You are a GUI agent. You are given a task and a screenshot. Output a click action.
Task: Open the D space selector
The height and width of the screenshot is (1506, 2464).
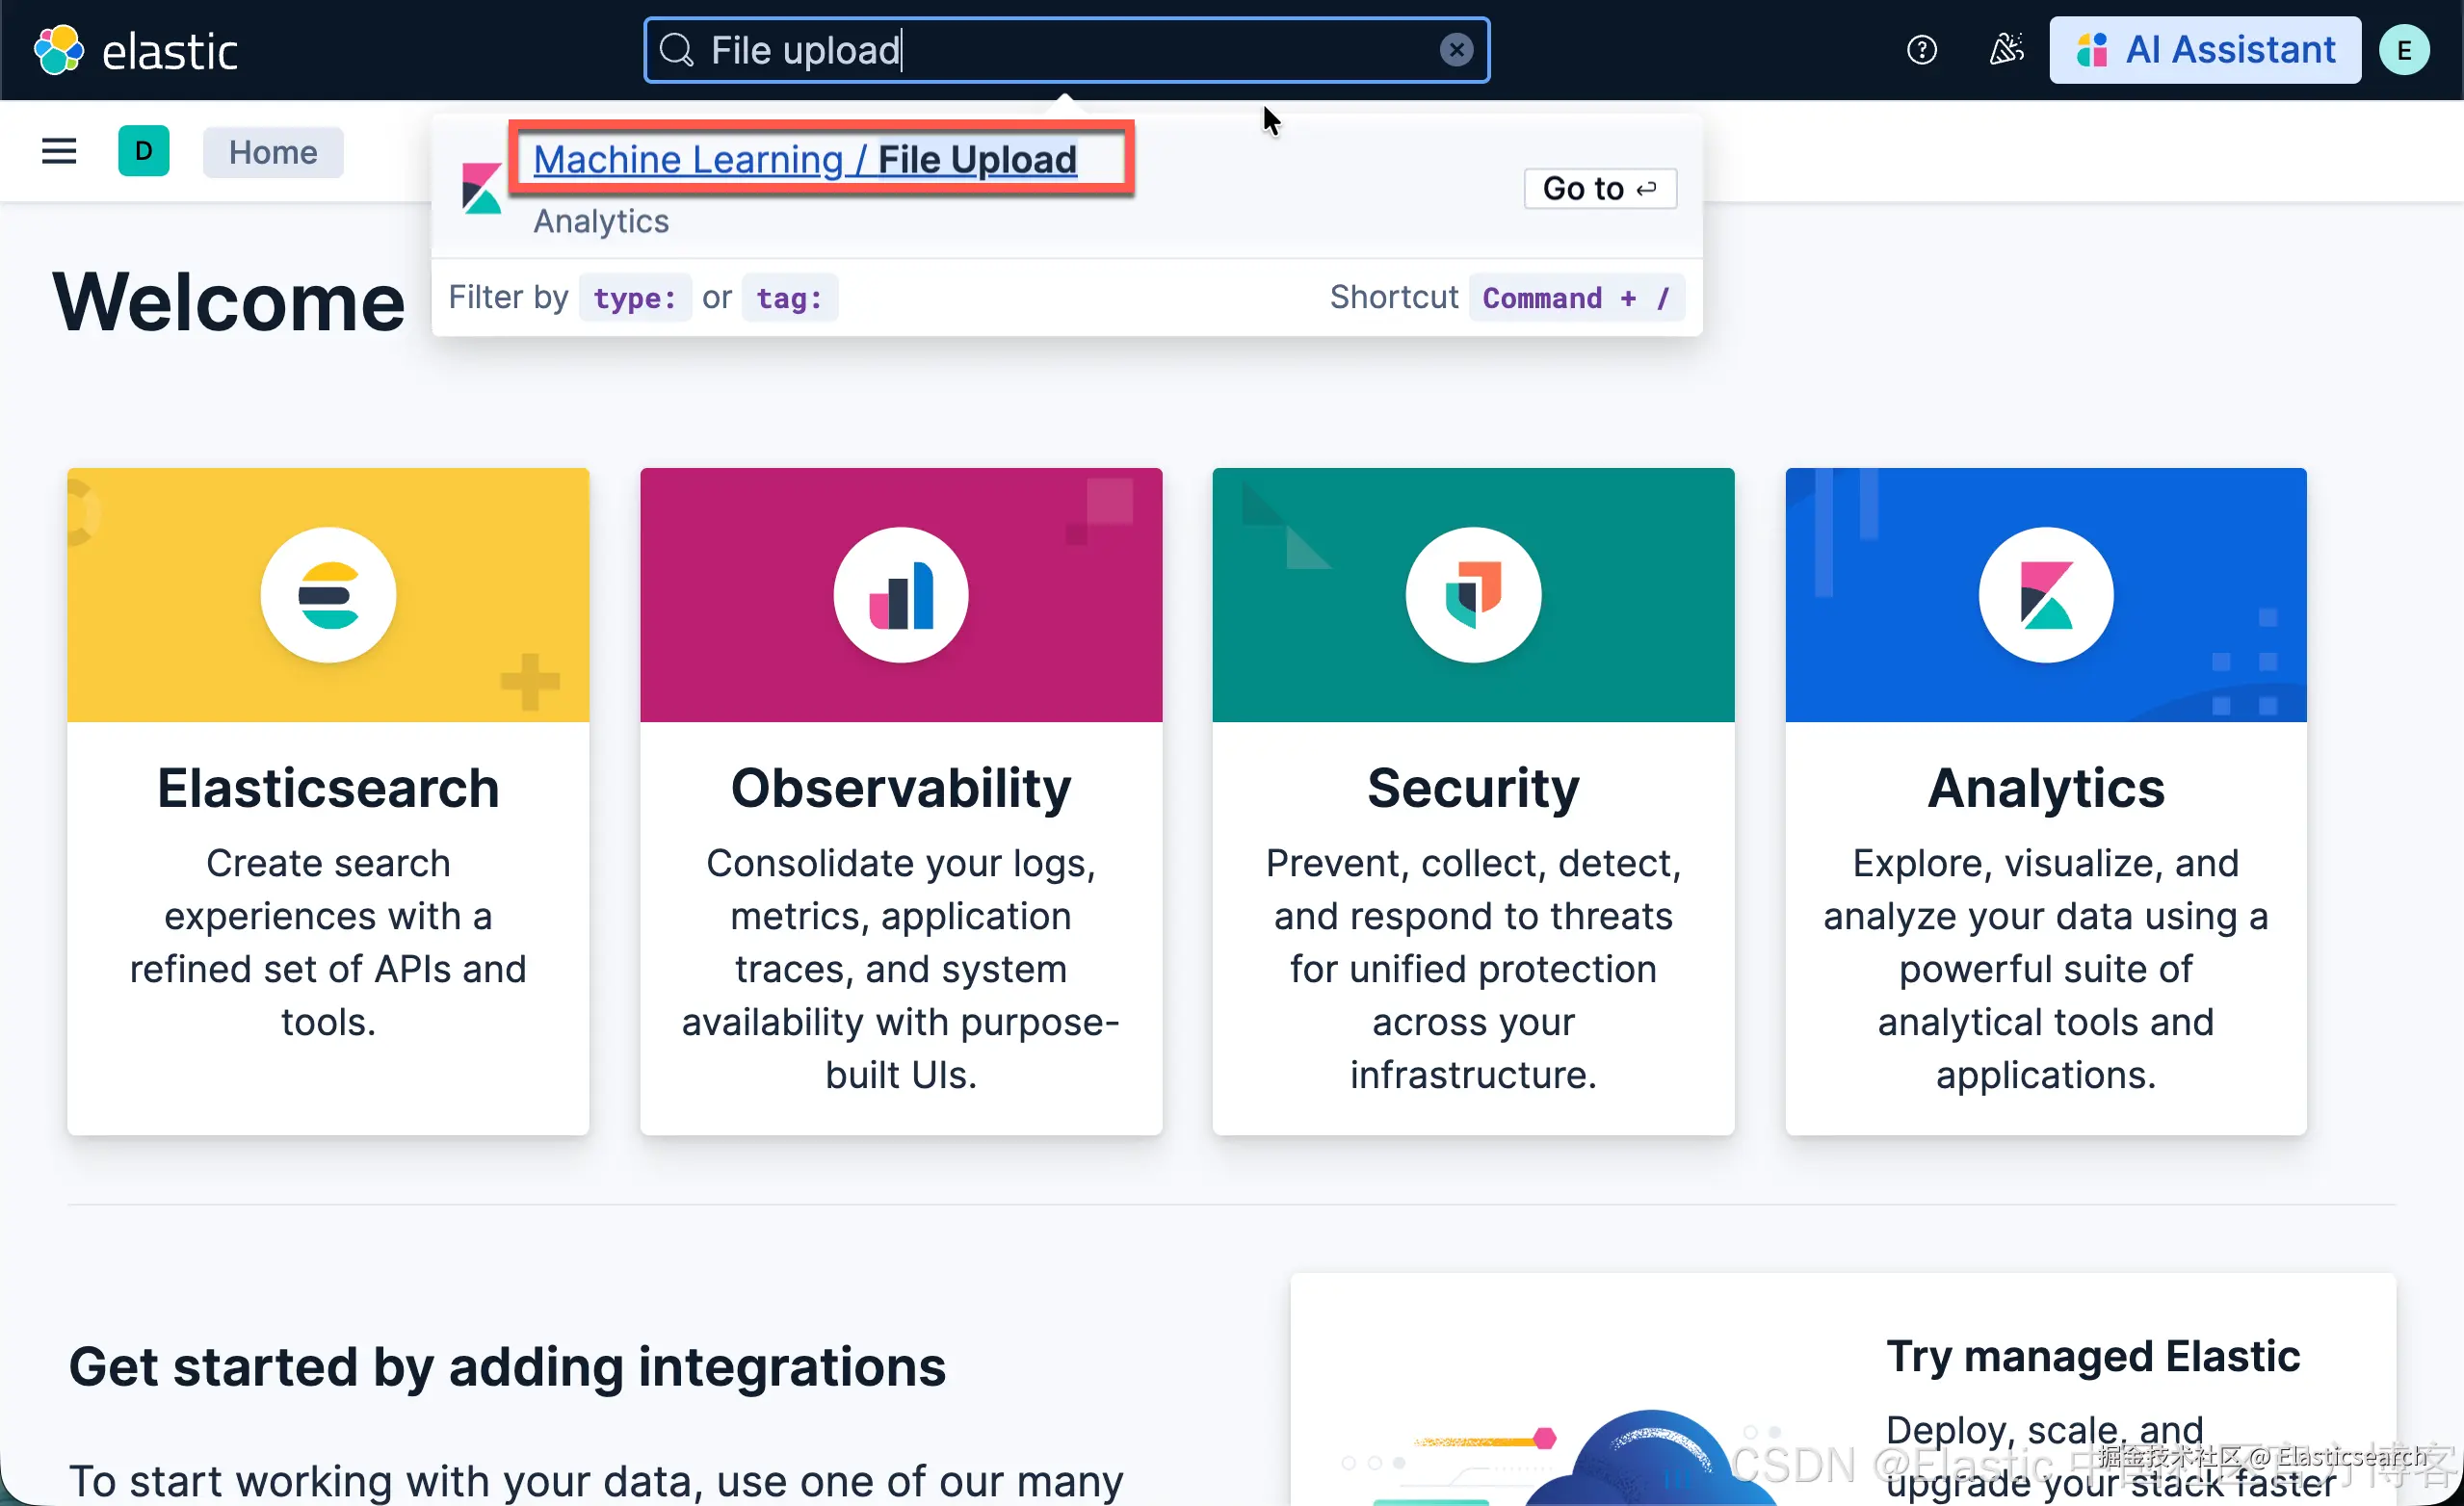[x=143, y=152]
